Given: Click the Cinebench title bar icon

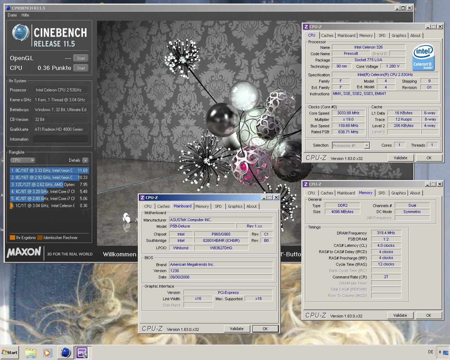Looking at the screenshot, I should [x=8, y=8].
